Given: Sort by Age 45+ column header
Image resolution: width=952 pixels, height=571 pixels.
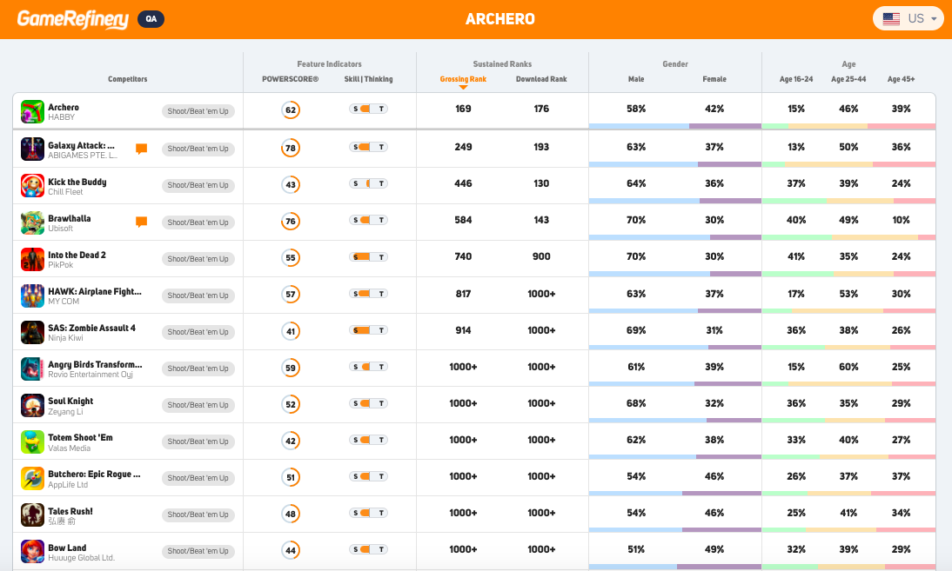Looking at the screenshot, I should click(901, 79).
